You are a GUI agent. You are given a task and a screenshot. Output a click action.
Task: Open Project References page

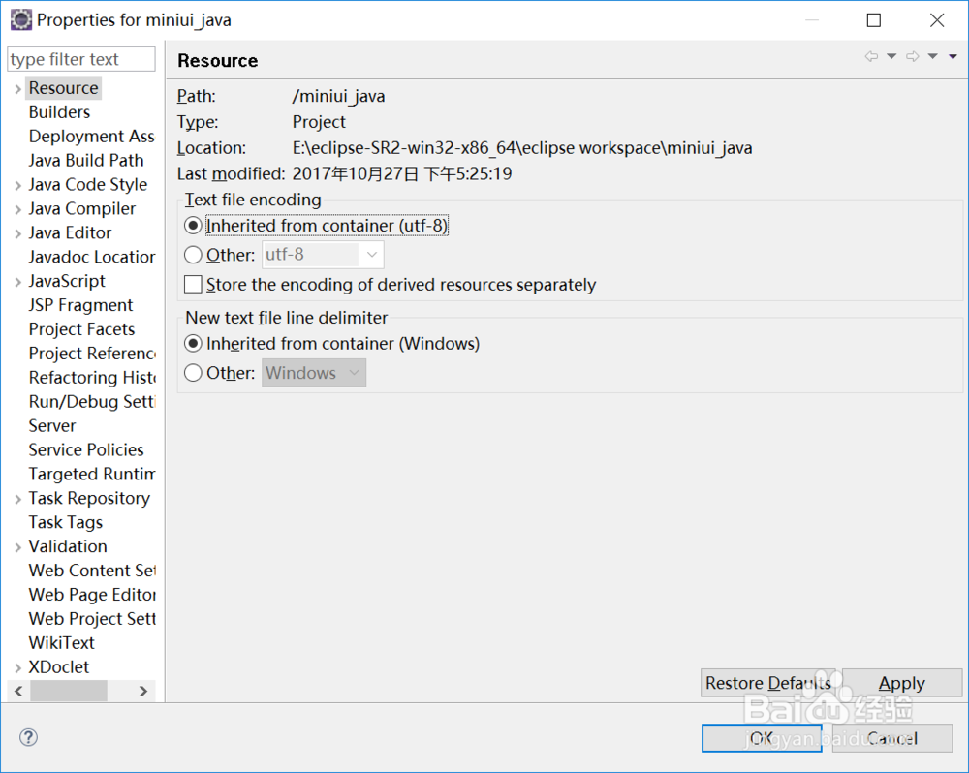click(91, 353)
